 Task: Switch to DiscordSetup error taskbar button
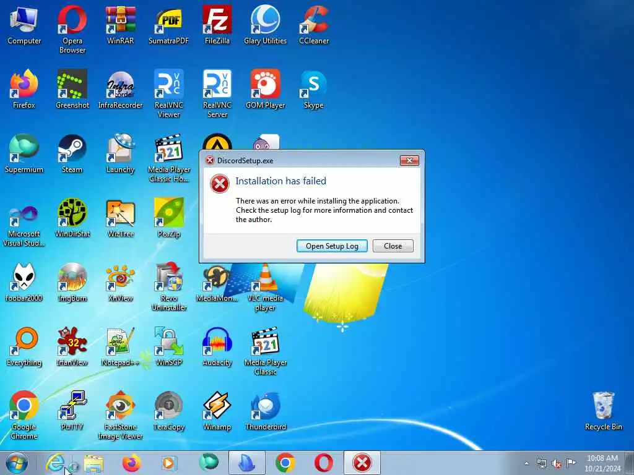(362, 463)
